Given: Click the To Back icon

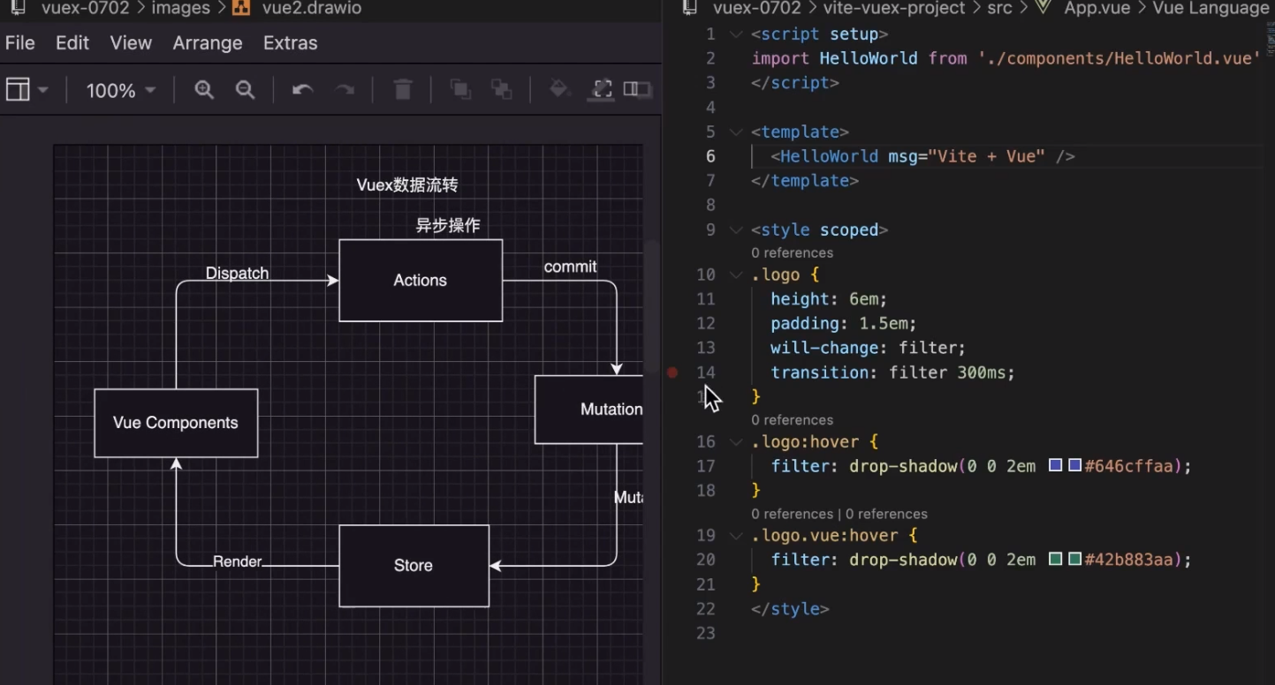Looking at the screenshot, I should pos(502,89).
